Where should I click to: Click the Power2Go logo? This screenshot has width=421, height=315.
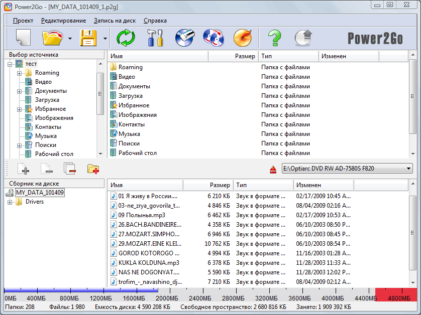[375, 38]
